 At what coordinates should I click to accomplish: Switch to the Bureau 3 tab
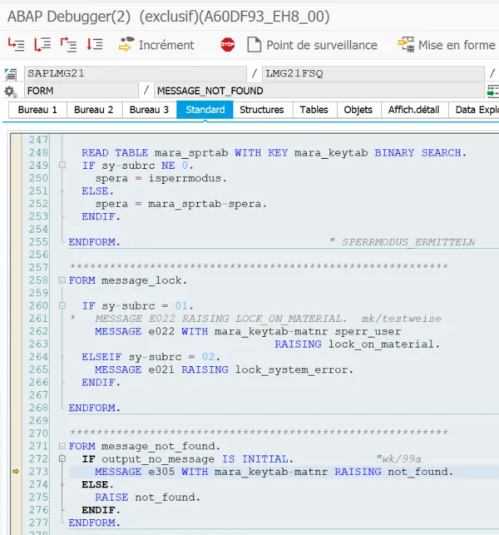coord(149,110)
